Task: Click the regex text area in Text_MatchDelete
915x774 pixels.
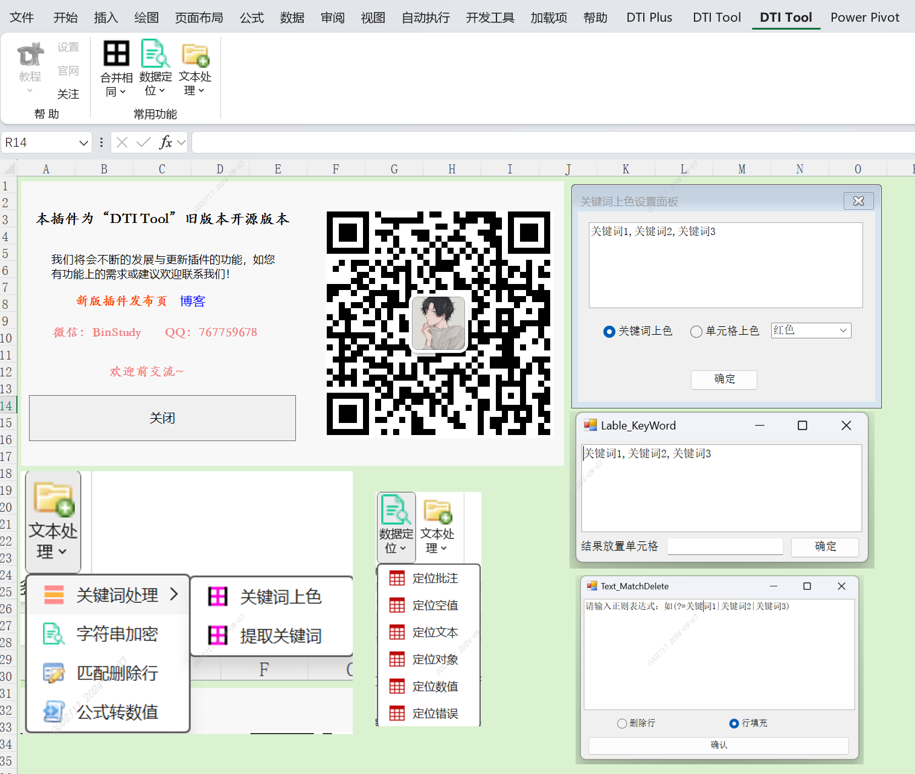Action: [x=719, y=654]
